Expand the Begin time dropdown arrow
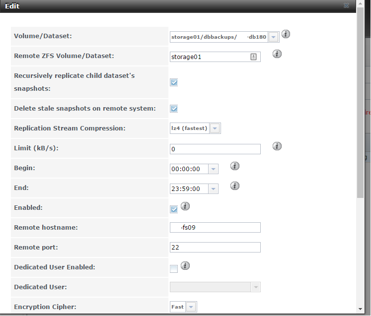Viewport: 371px width, 316px height. [x=213, y=169]
